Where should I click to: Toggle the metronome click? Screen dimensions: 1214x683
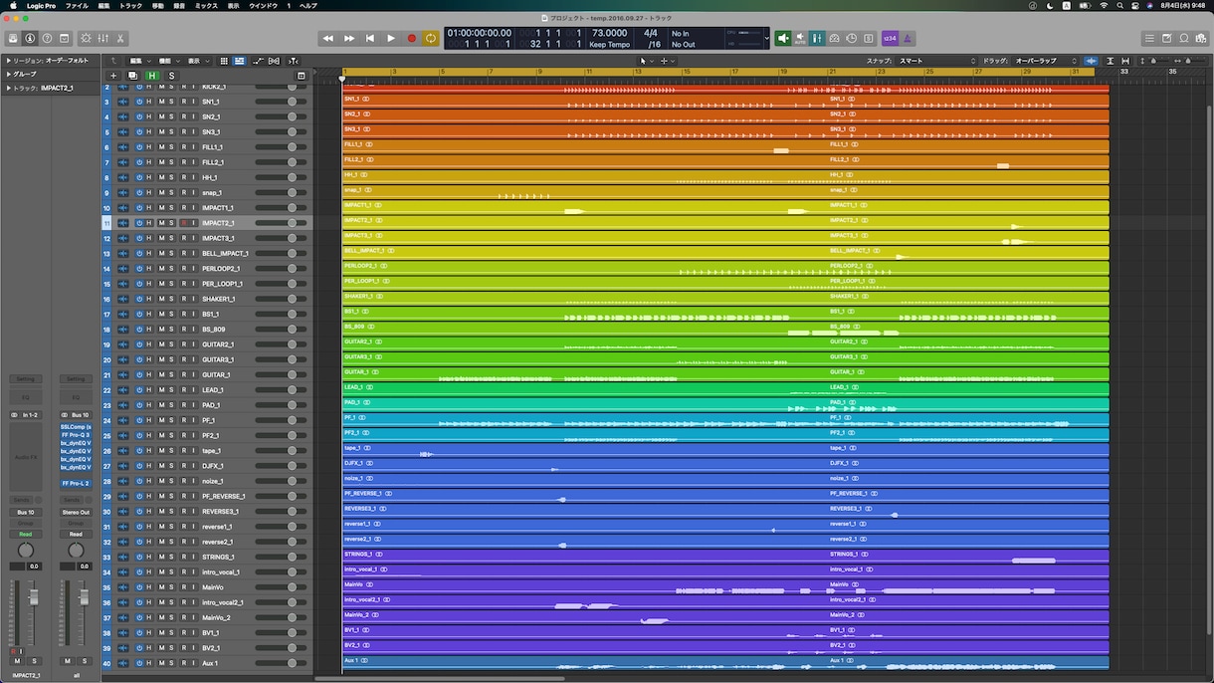point(908,38)
